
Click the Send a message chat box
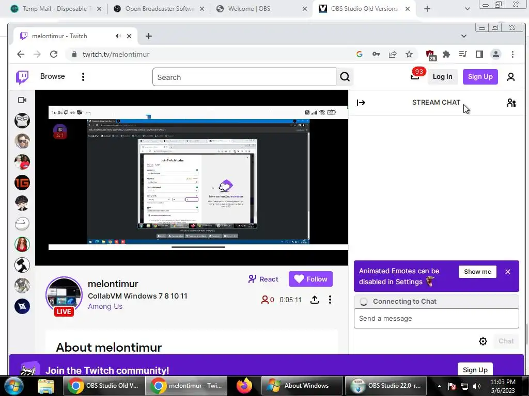point(436,319)
